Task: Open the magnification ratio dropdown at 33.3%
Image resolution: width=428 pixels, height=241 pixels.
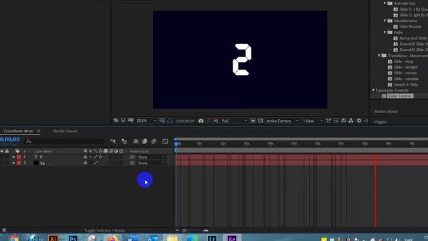Action: (146, 120)
